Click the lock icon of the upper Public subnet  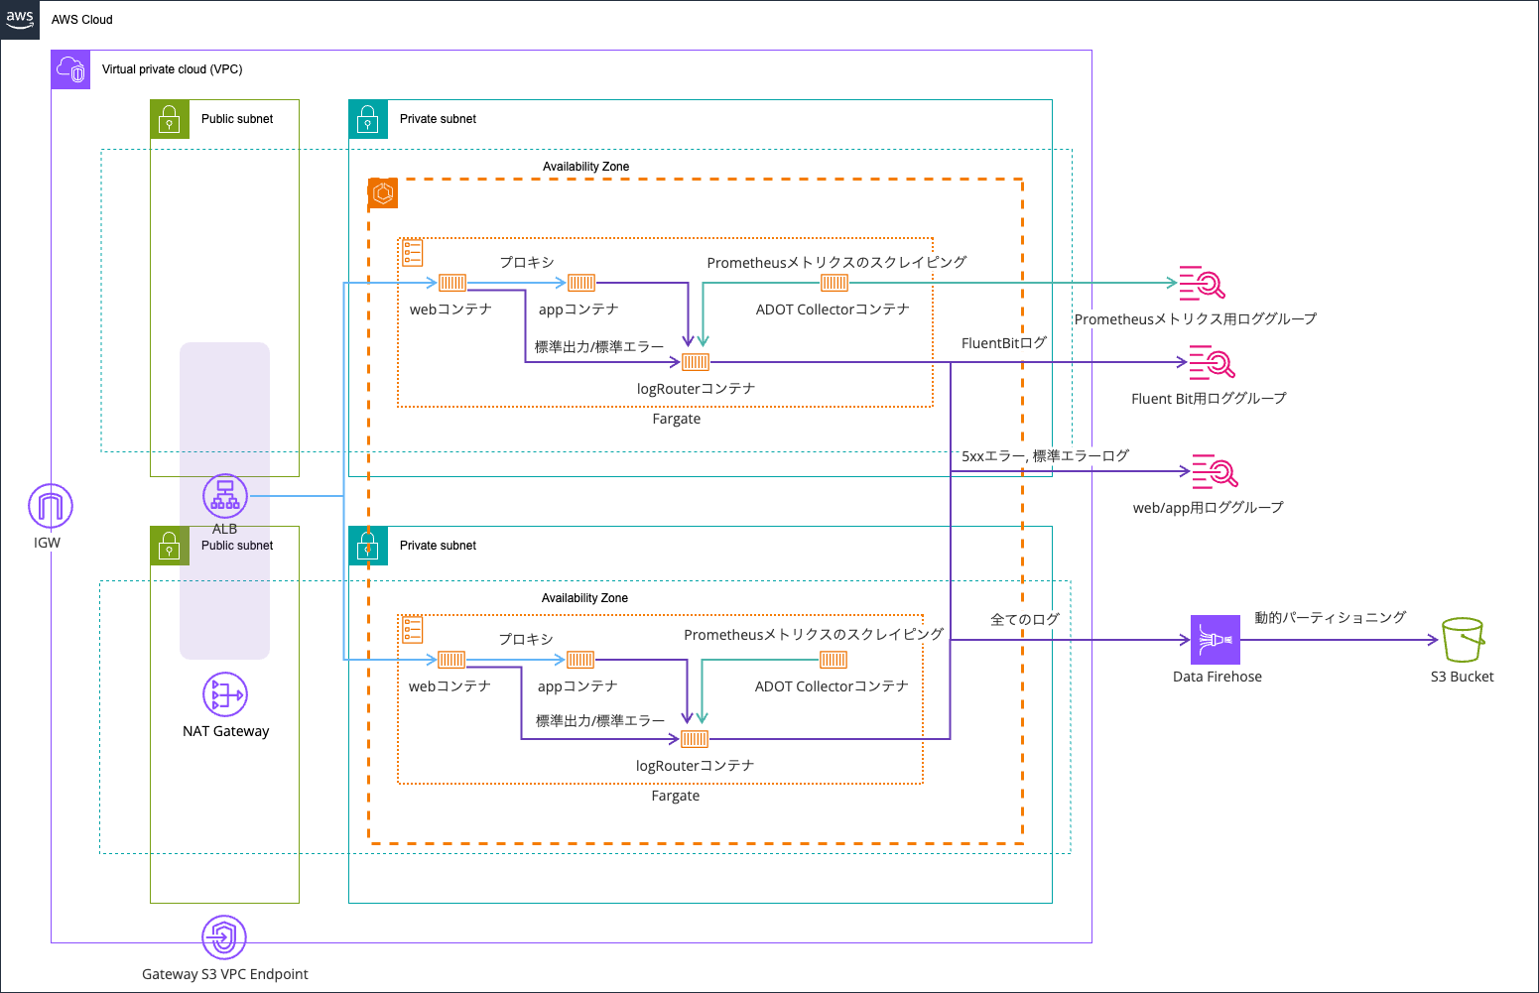pyautogui.click(x=170, y=119)
